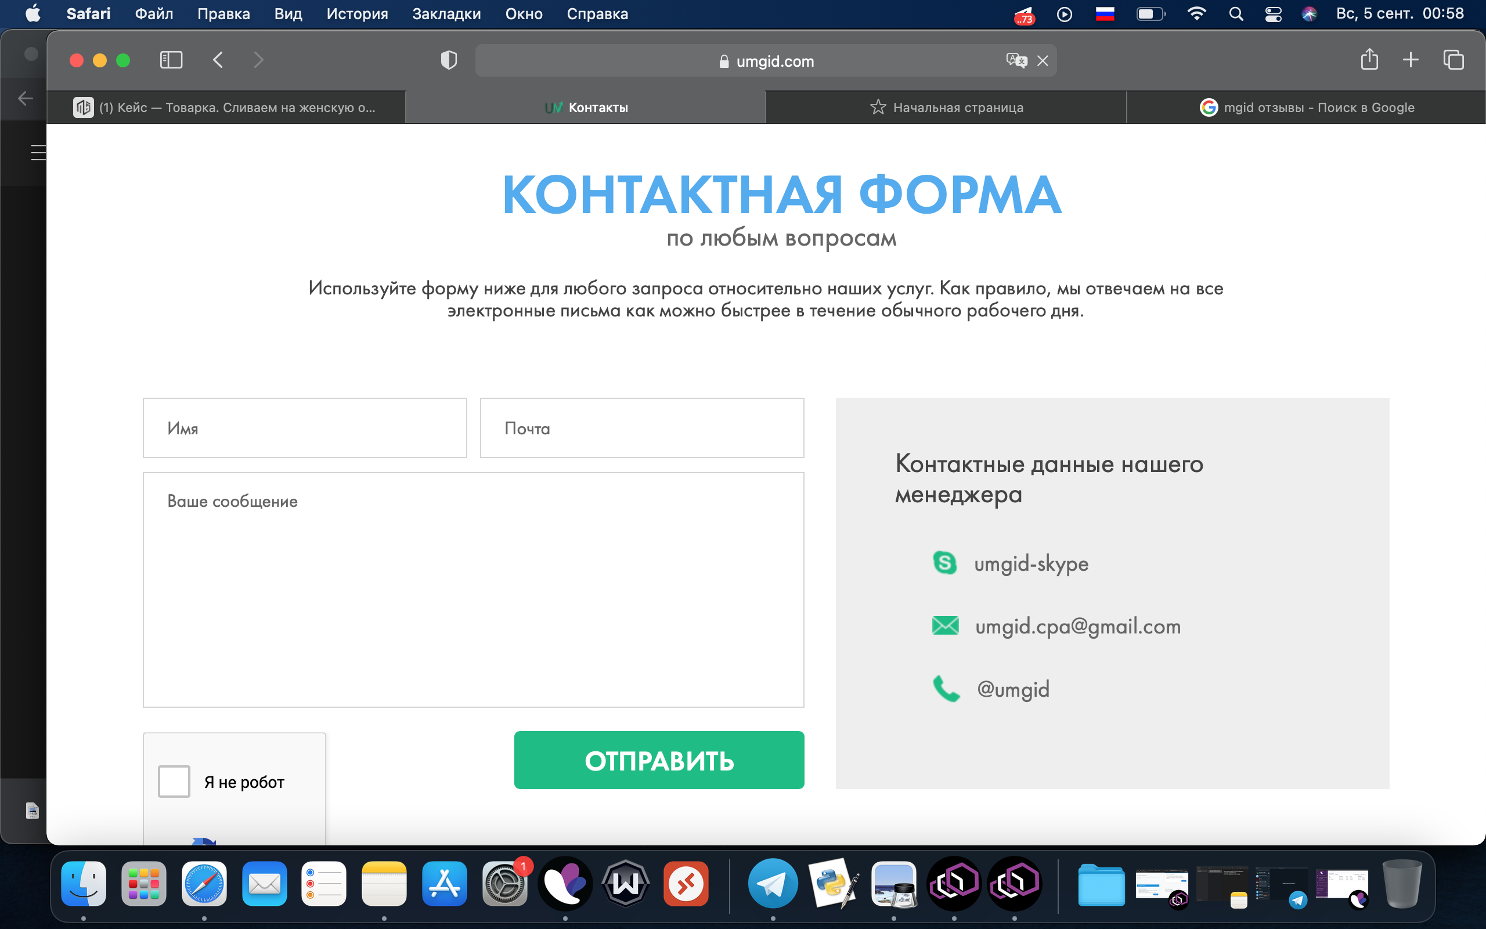1486x929 pixels.
Task: Click the green envelope mail icon
Action: click(945, 625)
